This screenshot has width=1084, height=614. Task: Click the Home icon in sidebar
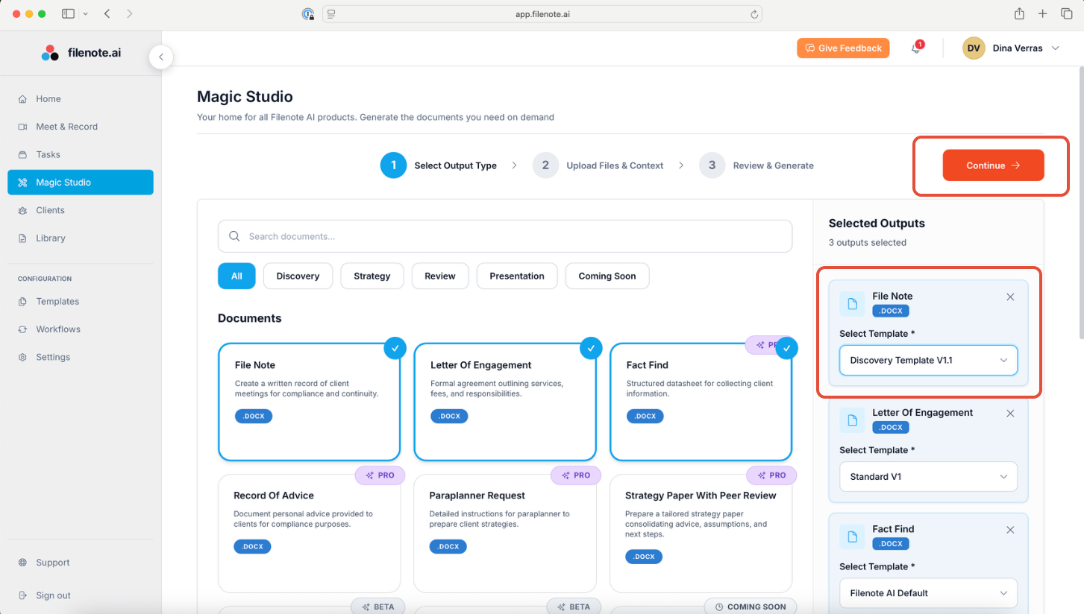click(22, 99)
